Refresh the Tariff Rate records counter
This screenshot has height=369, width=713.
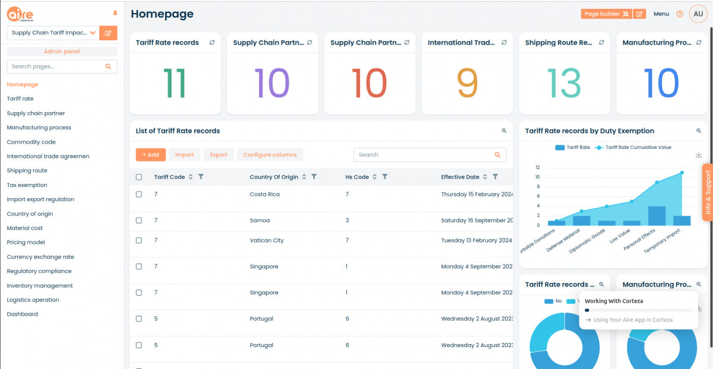click(212, 43)
